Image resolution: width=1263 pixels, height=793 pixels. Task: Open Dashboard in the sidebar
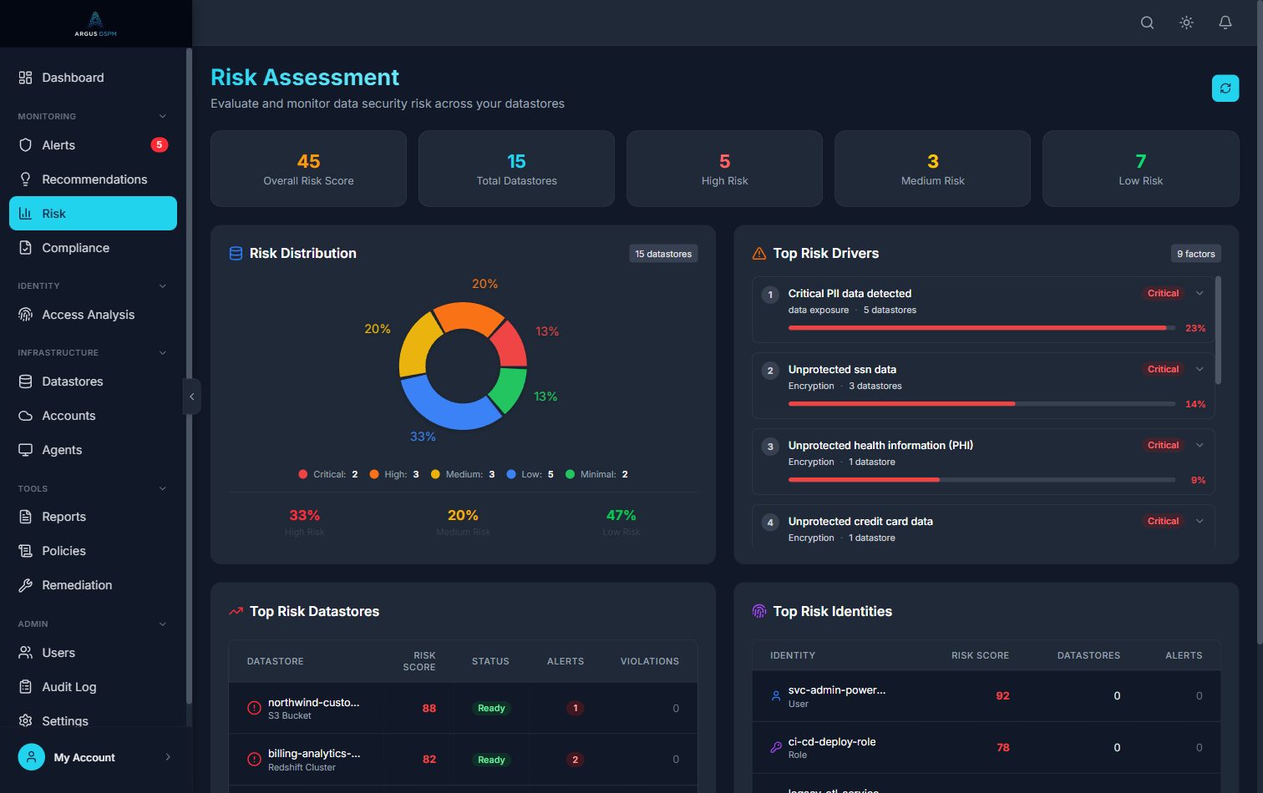click(x=93, y=78)
